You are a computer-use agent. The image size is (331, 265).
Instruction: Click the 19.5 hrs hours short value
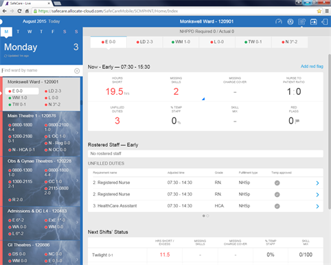[117, 91]
